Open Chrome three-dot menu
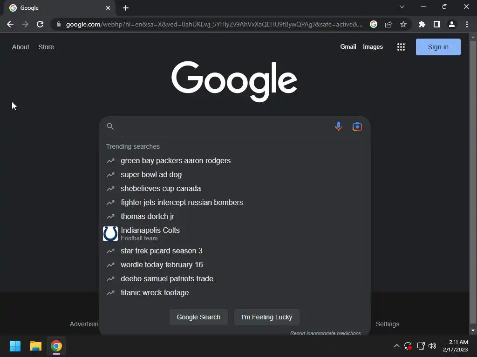Screen dimensions: 477x357 [x=467, y=24]
